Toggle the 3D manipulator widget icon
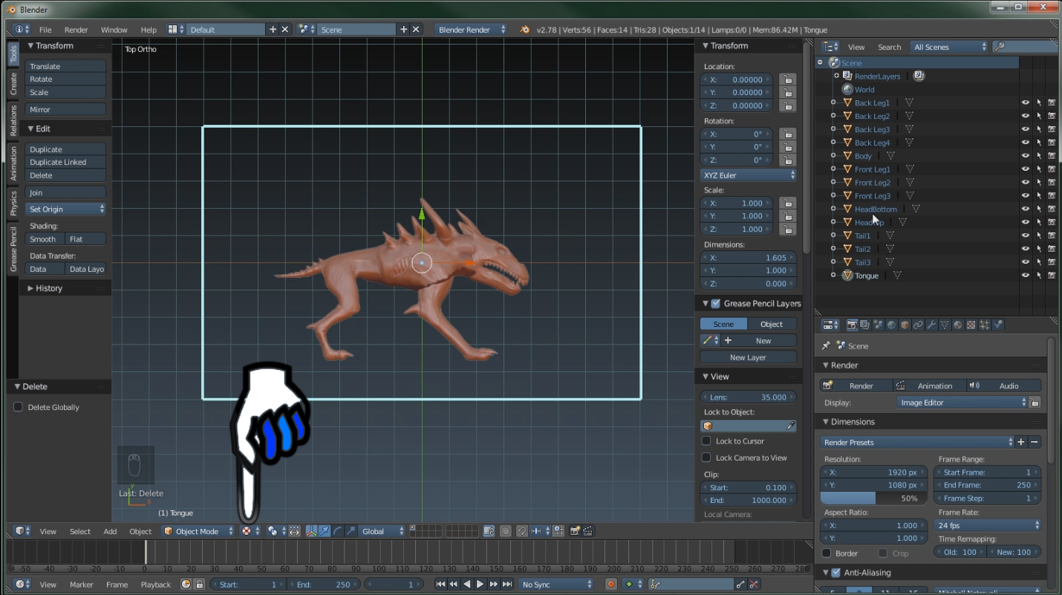 click(312, 531)
